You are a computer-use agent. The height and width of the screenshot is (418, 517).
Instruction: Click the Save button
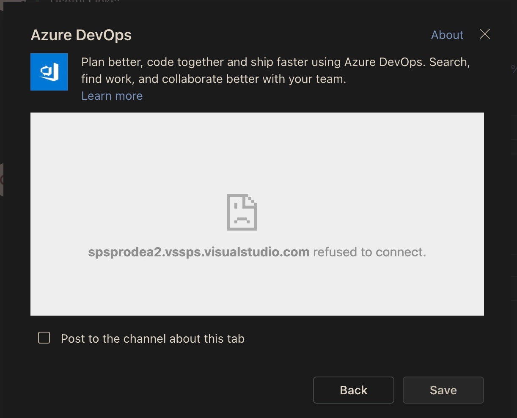pyautogui.click(x=443, y=390)
